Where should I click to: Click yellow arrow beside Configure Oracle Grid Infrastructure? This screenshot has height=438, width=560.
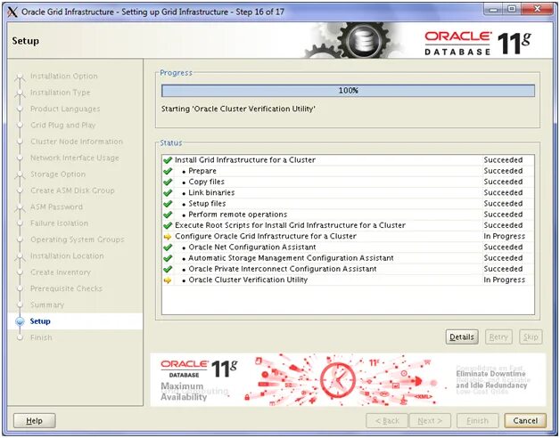(x=168, y=237)
